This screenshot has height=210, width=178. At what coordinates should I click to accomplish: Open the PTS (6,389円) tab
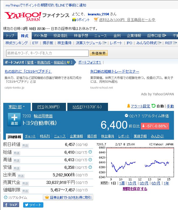pyautogui.click(x=48, y=107)
